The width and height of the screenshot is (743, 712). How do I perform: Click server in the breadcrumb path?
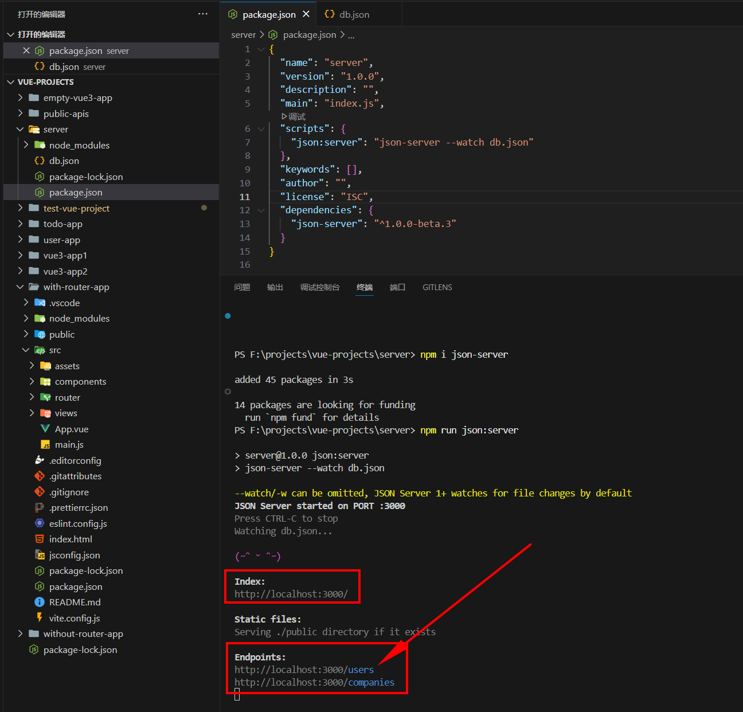click(243, 35)
